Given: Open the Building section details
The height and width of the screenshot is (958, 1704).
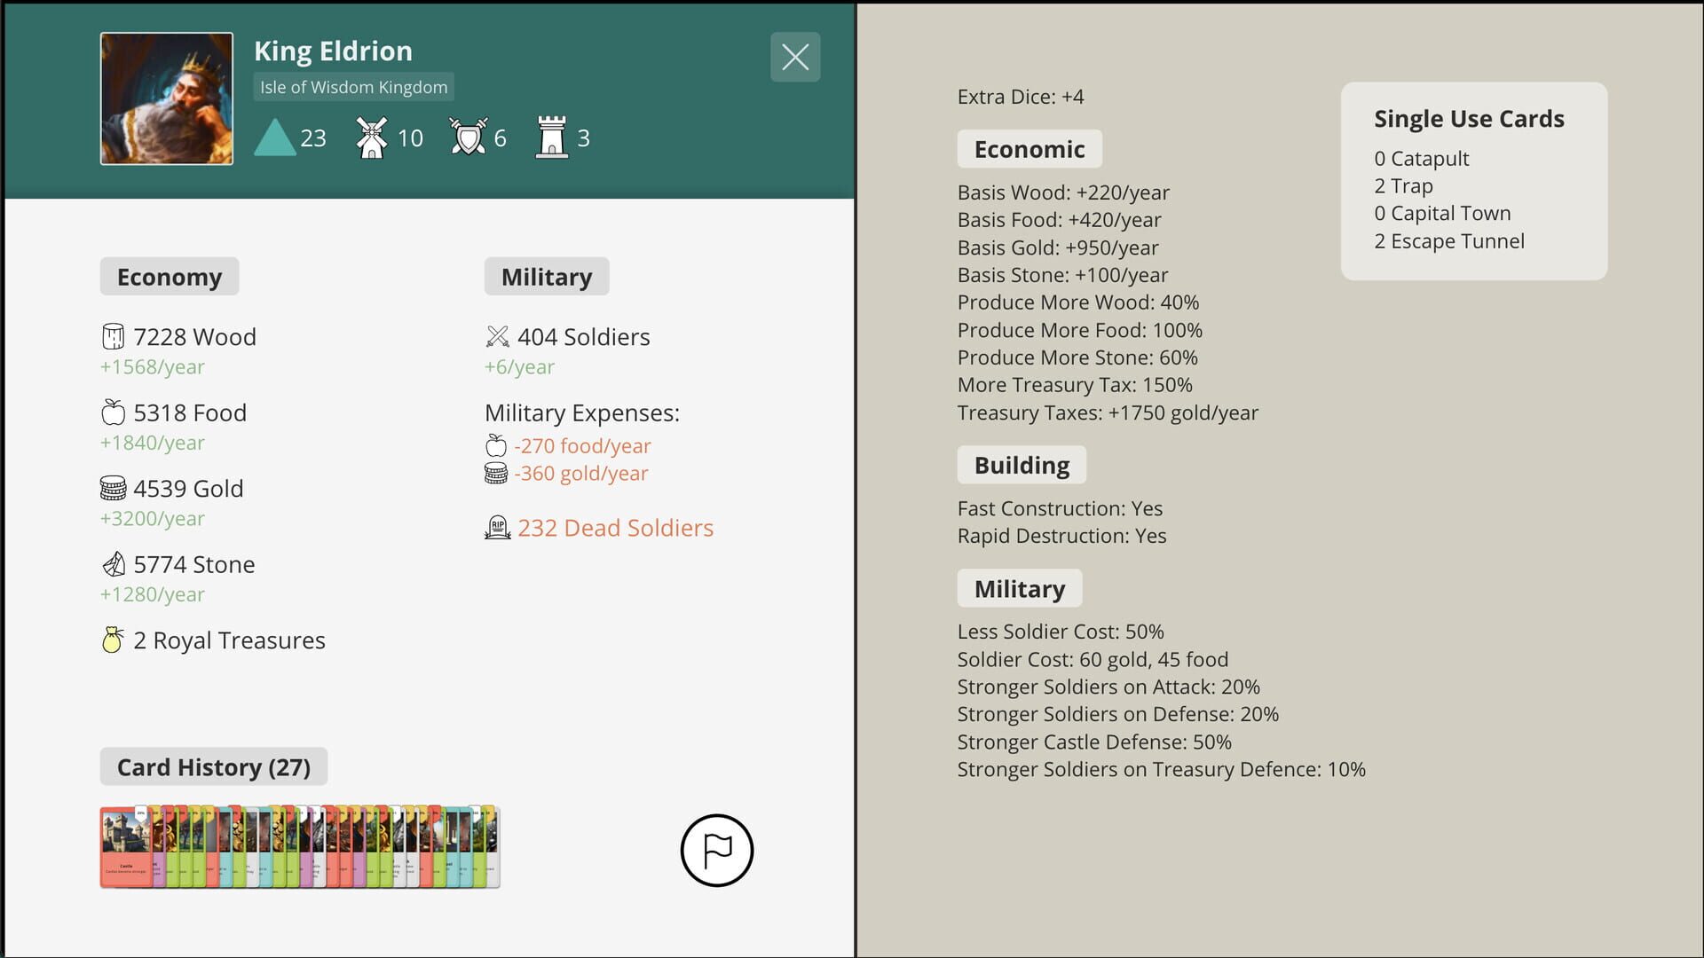Looking at the screenshot, I should [1021, 464].
